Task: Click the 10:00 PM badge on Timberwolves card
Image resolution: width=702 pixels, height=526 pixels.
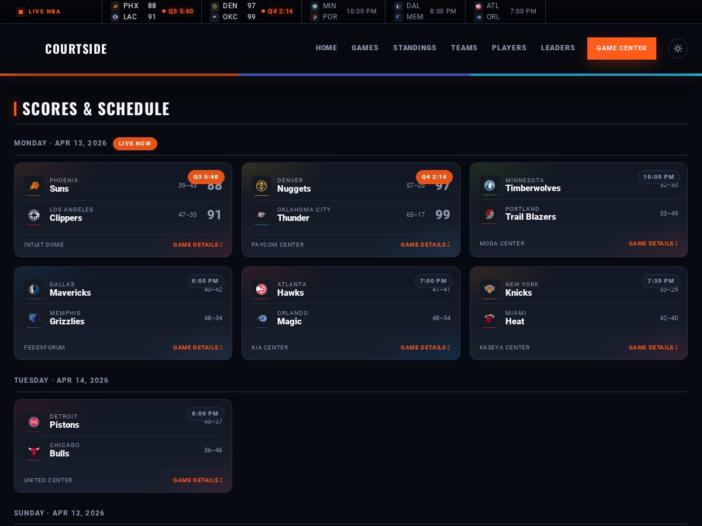Action: click(x=659, y=177)
